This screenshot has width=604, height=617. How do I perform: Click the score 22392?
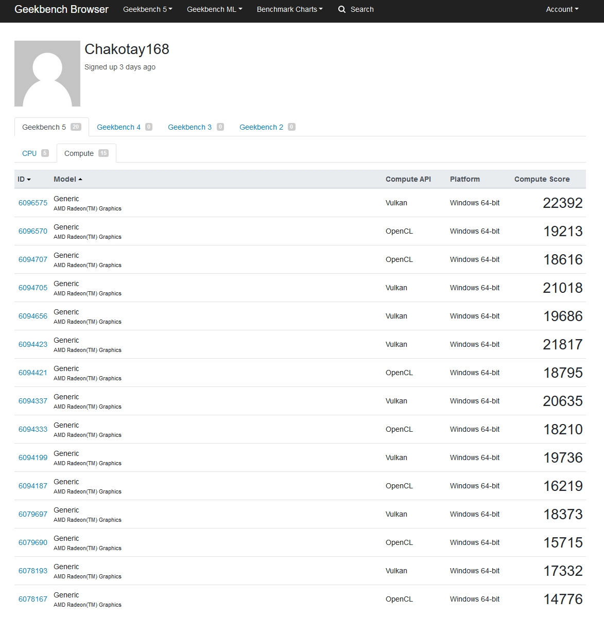[x=563, y=203]
